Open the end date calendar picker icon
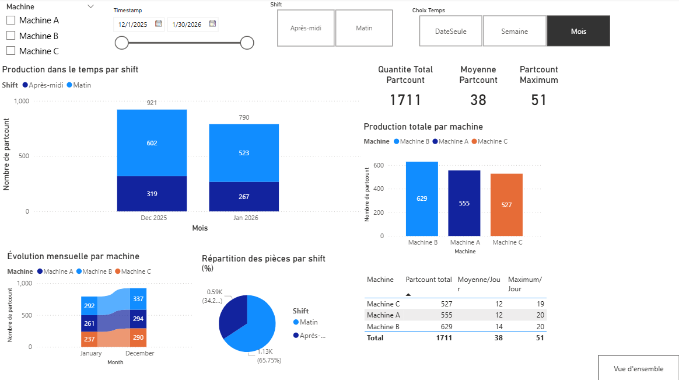The width and height of the screenshot is (679, 380). (x=212, y=24)
